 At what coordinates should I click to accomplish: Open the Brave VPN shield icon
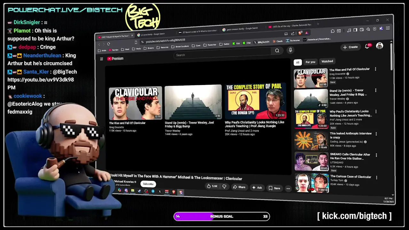374,29
